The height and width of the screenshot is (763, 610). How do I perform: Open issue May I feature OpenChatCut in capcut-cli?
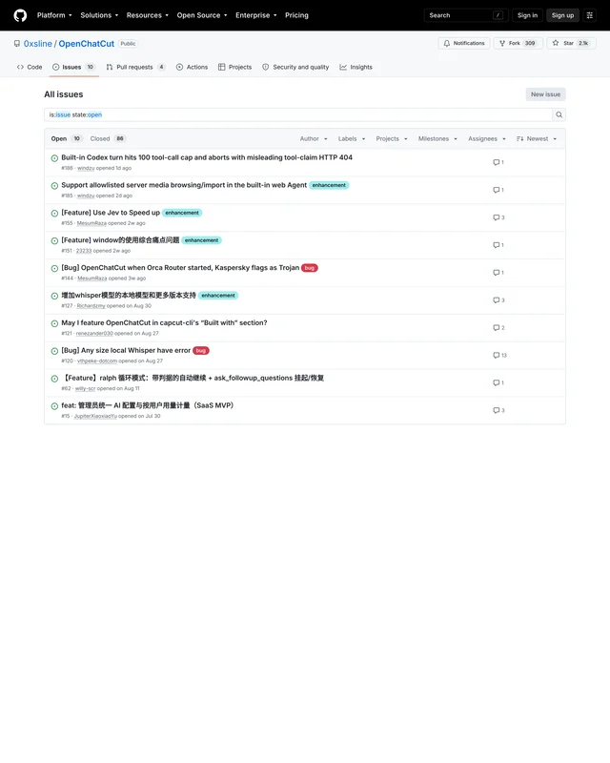[x=164, y=323]
